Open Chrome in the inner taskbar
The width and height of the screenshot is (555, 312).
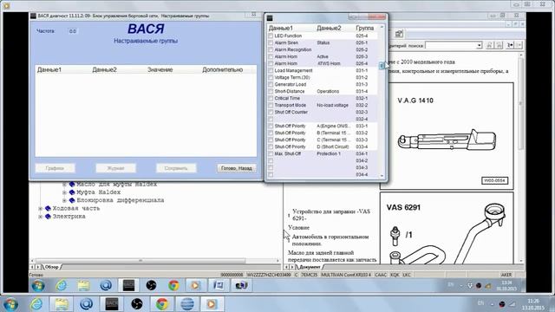tap(173, 285)
